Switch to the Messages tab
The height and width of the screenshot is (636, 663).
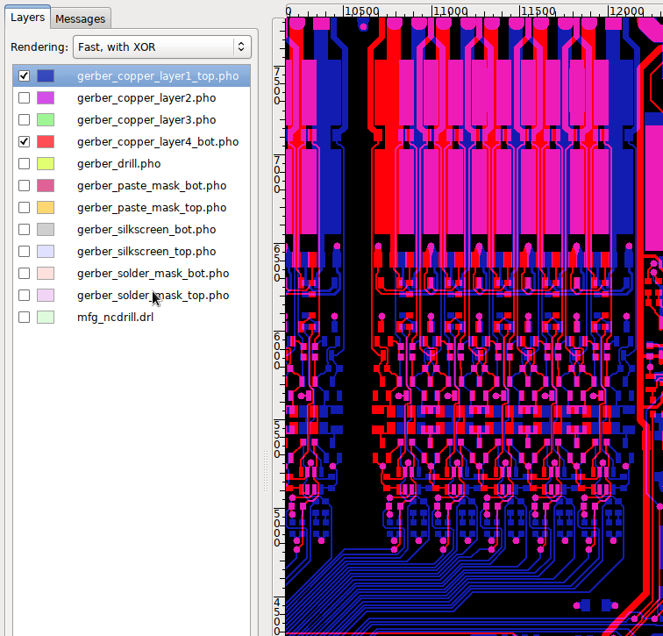tap(81, 18)
